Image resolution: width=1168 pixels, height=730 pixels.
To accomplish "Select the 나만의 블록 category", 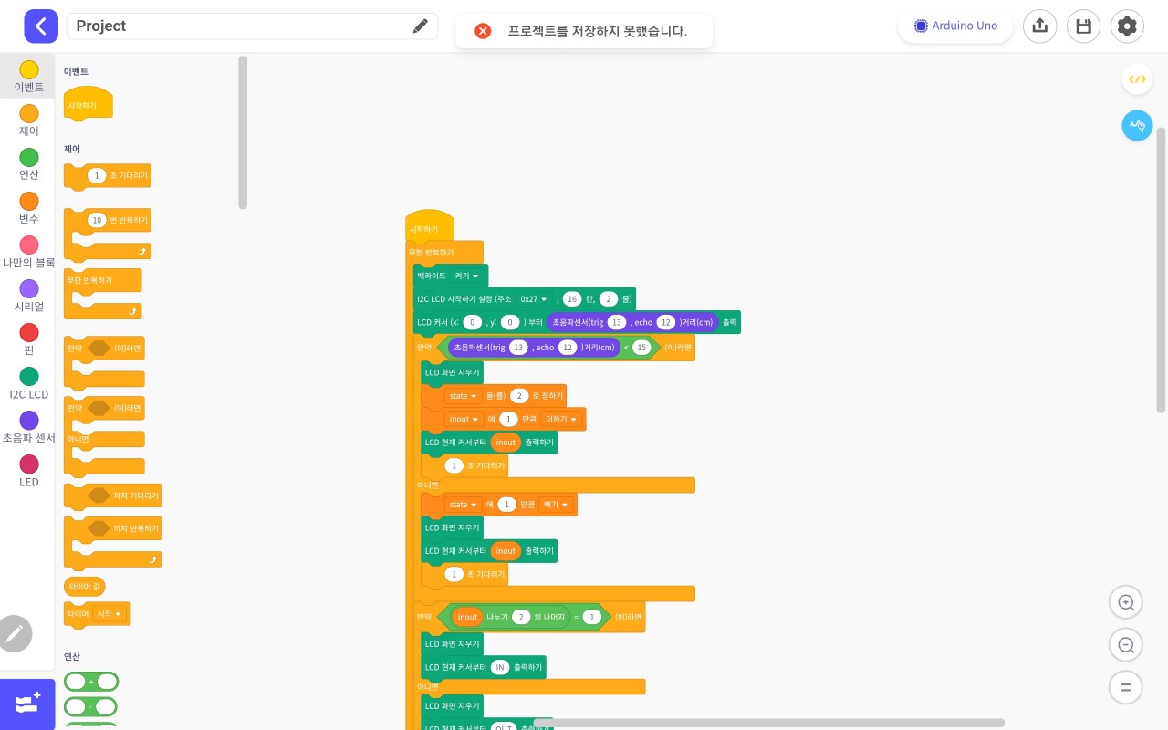I will (28, 252).
